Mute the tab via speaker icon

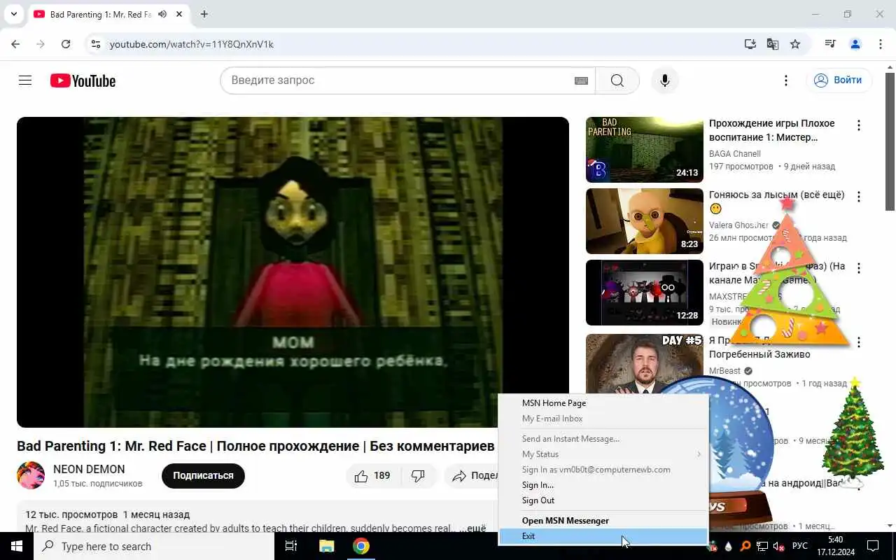(x=162, y=14)
